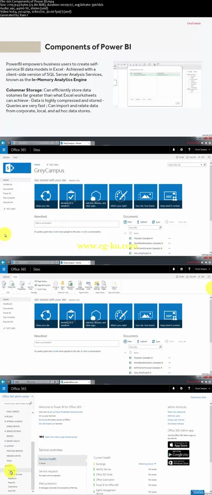Click the search magnifier beside 'Search this site'

205,165
